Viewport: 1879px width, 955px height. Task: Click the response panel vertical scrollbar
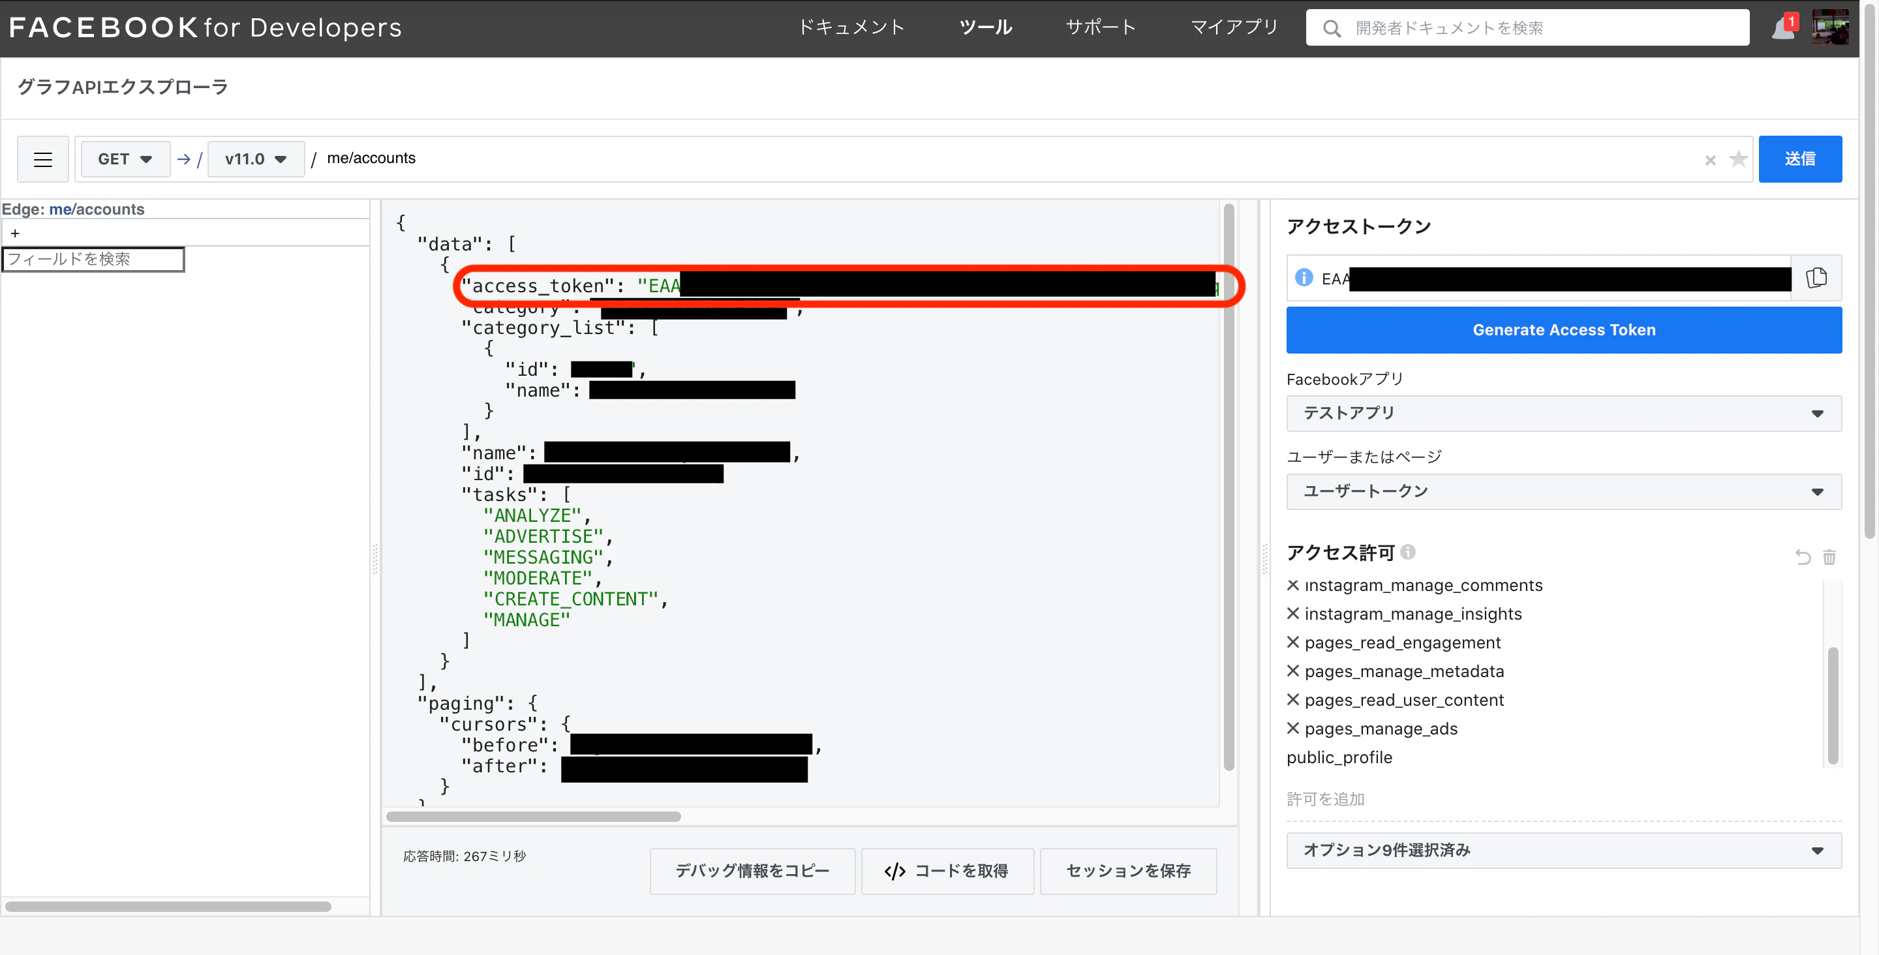click(1229, 487)
